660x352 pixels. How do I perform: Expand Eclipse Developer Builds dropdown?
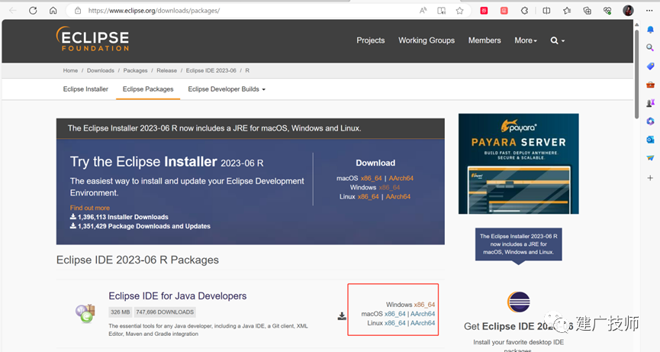click(227, 89)
